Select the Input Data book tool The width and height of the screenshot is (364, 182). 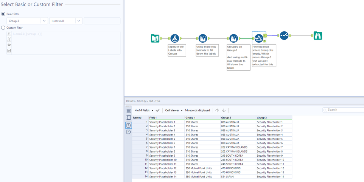point(155,38)
